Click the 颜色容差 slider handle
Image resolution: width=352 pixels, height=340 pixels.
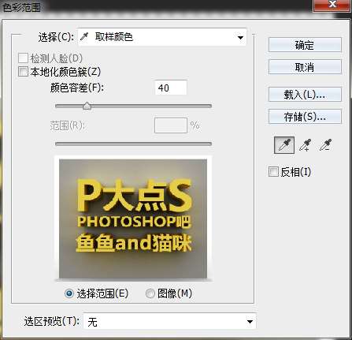[x=87, y=106]
